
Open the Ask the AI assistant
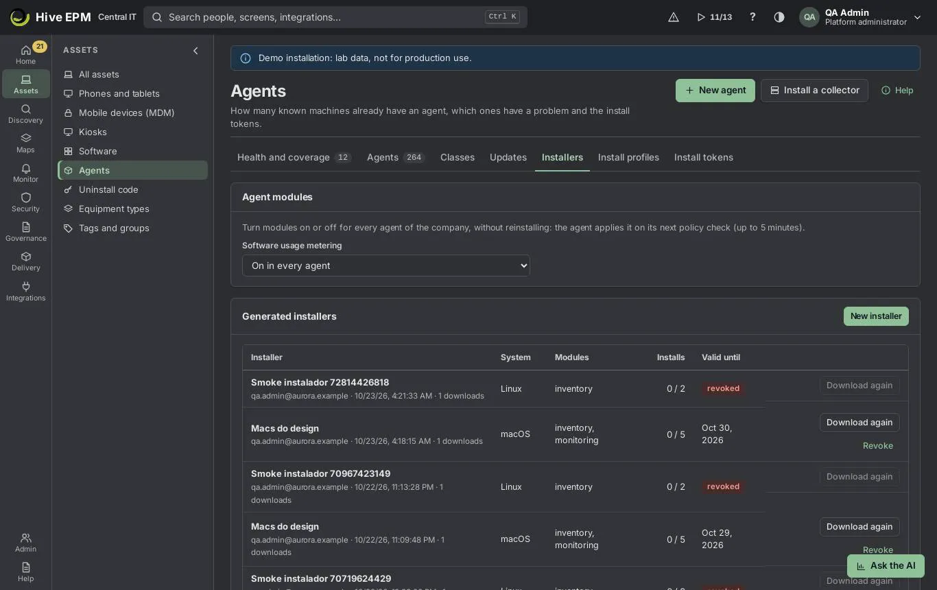886,566
